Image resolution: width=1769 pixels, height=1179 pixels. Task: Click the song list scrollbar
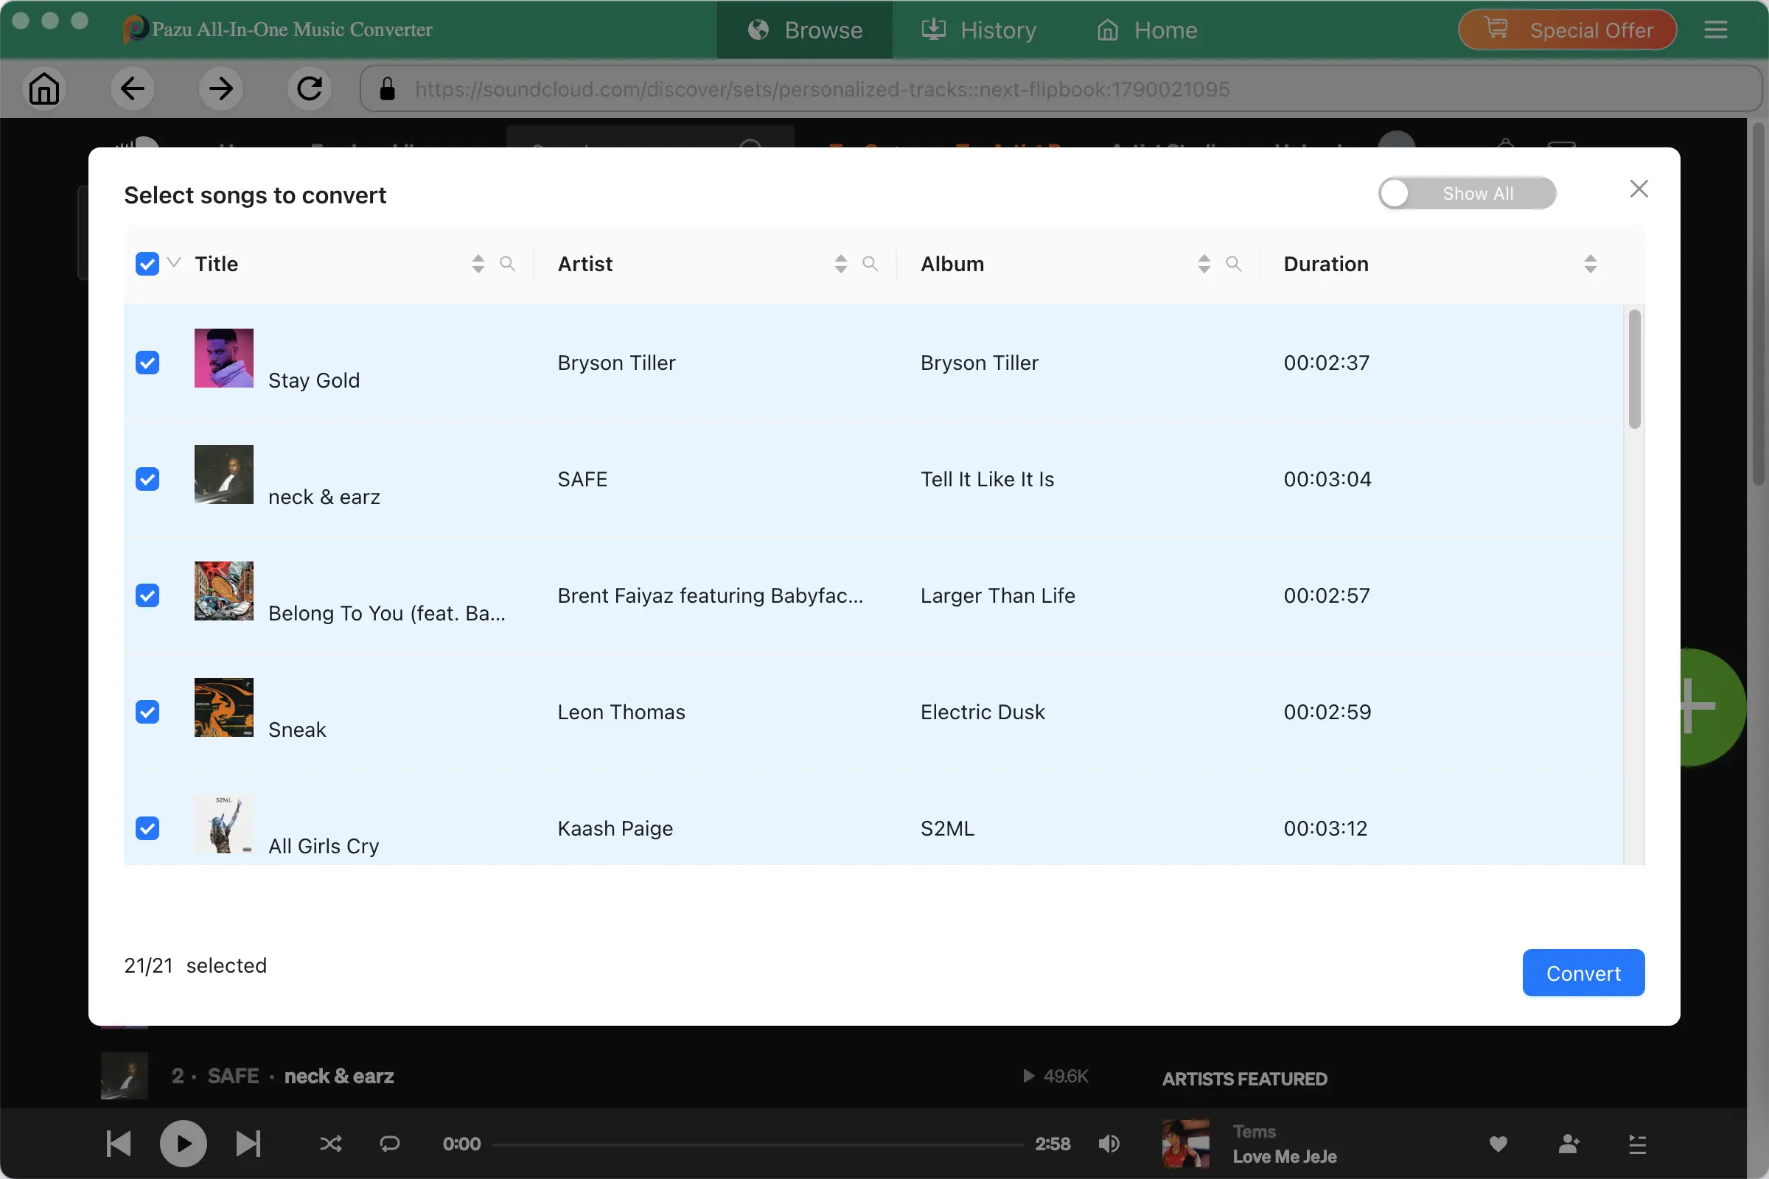1633,369
